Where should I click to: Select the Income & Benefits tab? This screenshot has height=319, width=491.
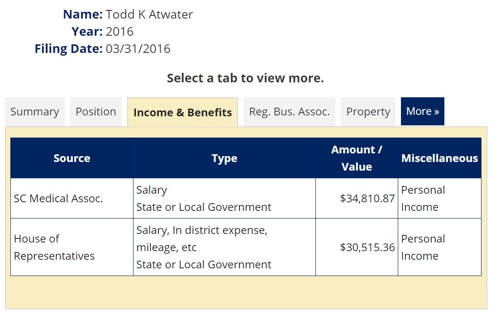183,113
